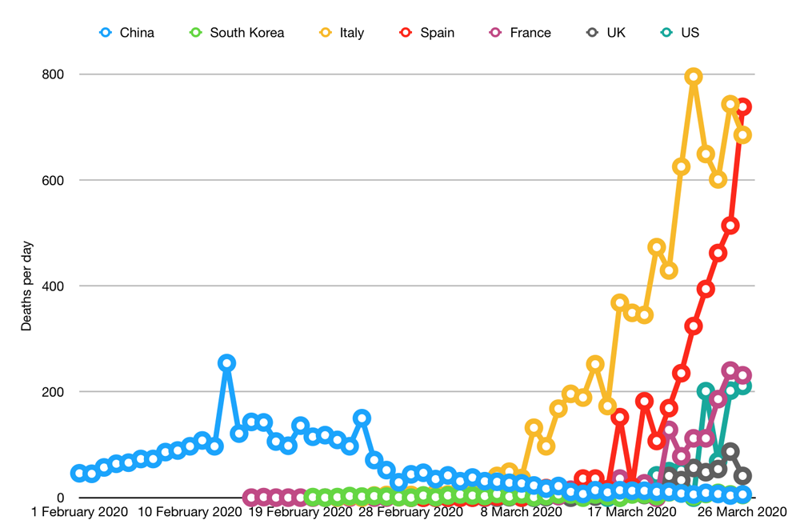Screen dimensions: 800x532
Task: Click Spain's final data point at top right
Action: click(742, 106)
